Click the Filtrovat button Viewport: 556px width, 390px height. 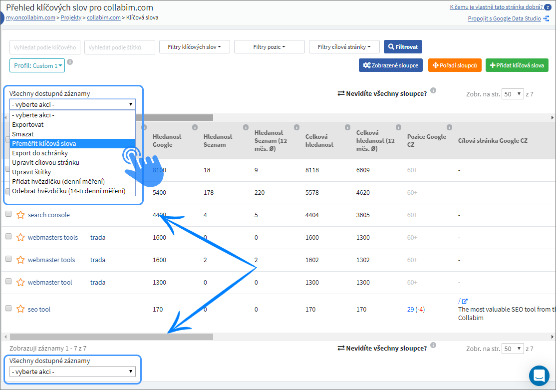(403, 47)
